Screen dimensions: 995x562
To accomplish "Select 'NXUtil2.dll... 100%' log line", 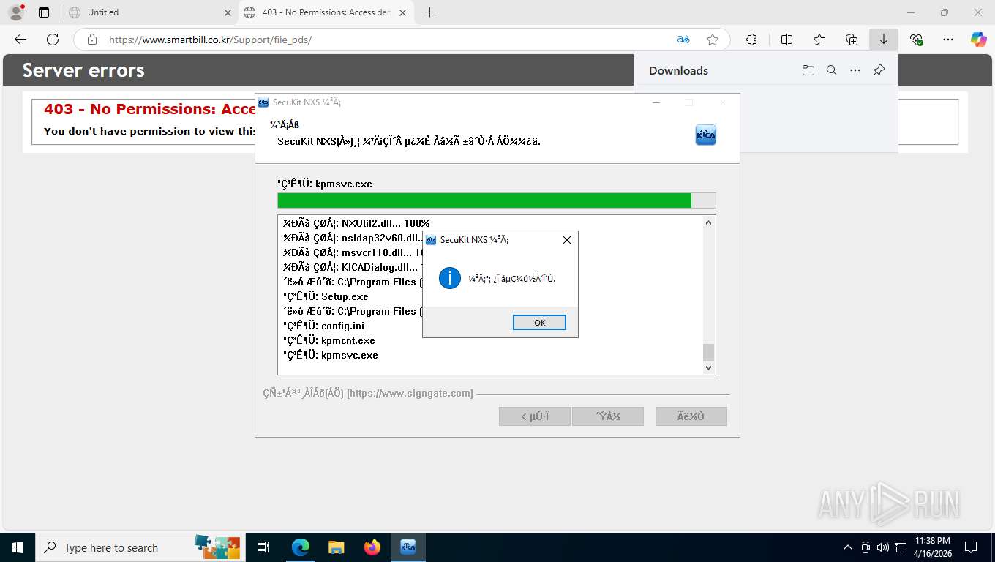I will pos(356,223).
